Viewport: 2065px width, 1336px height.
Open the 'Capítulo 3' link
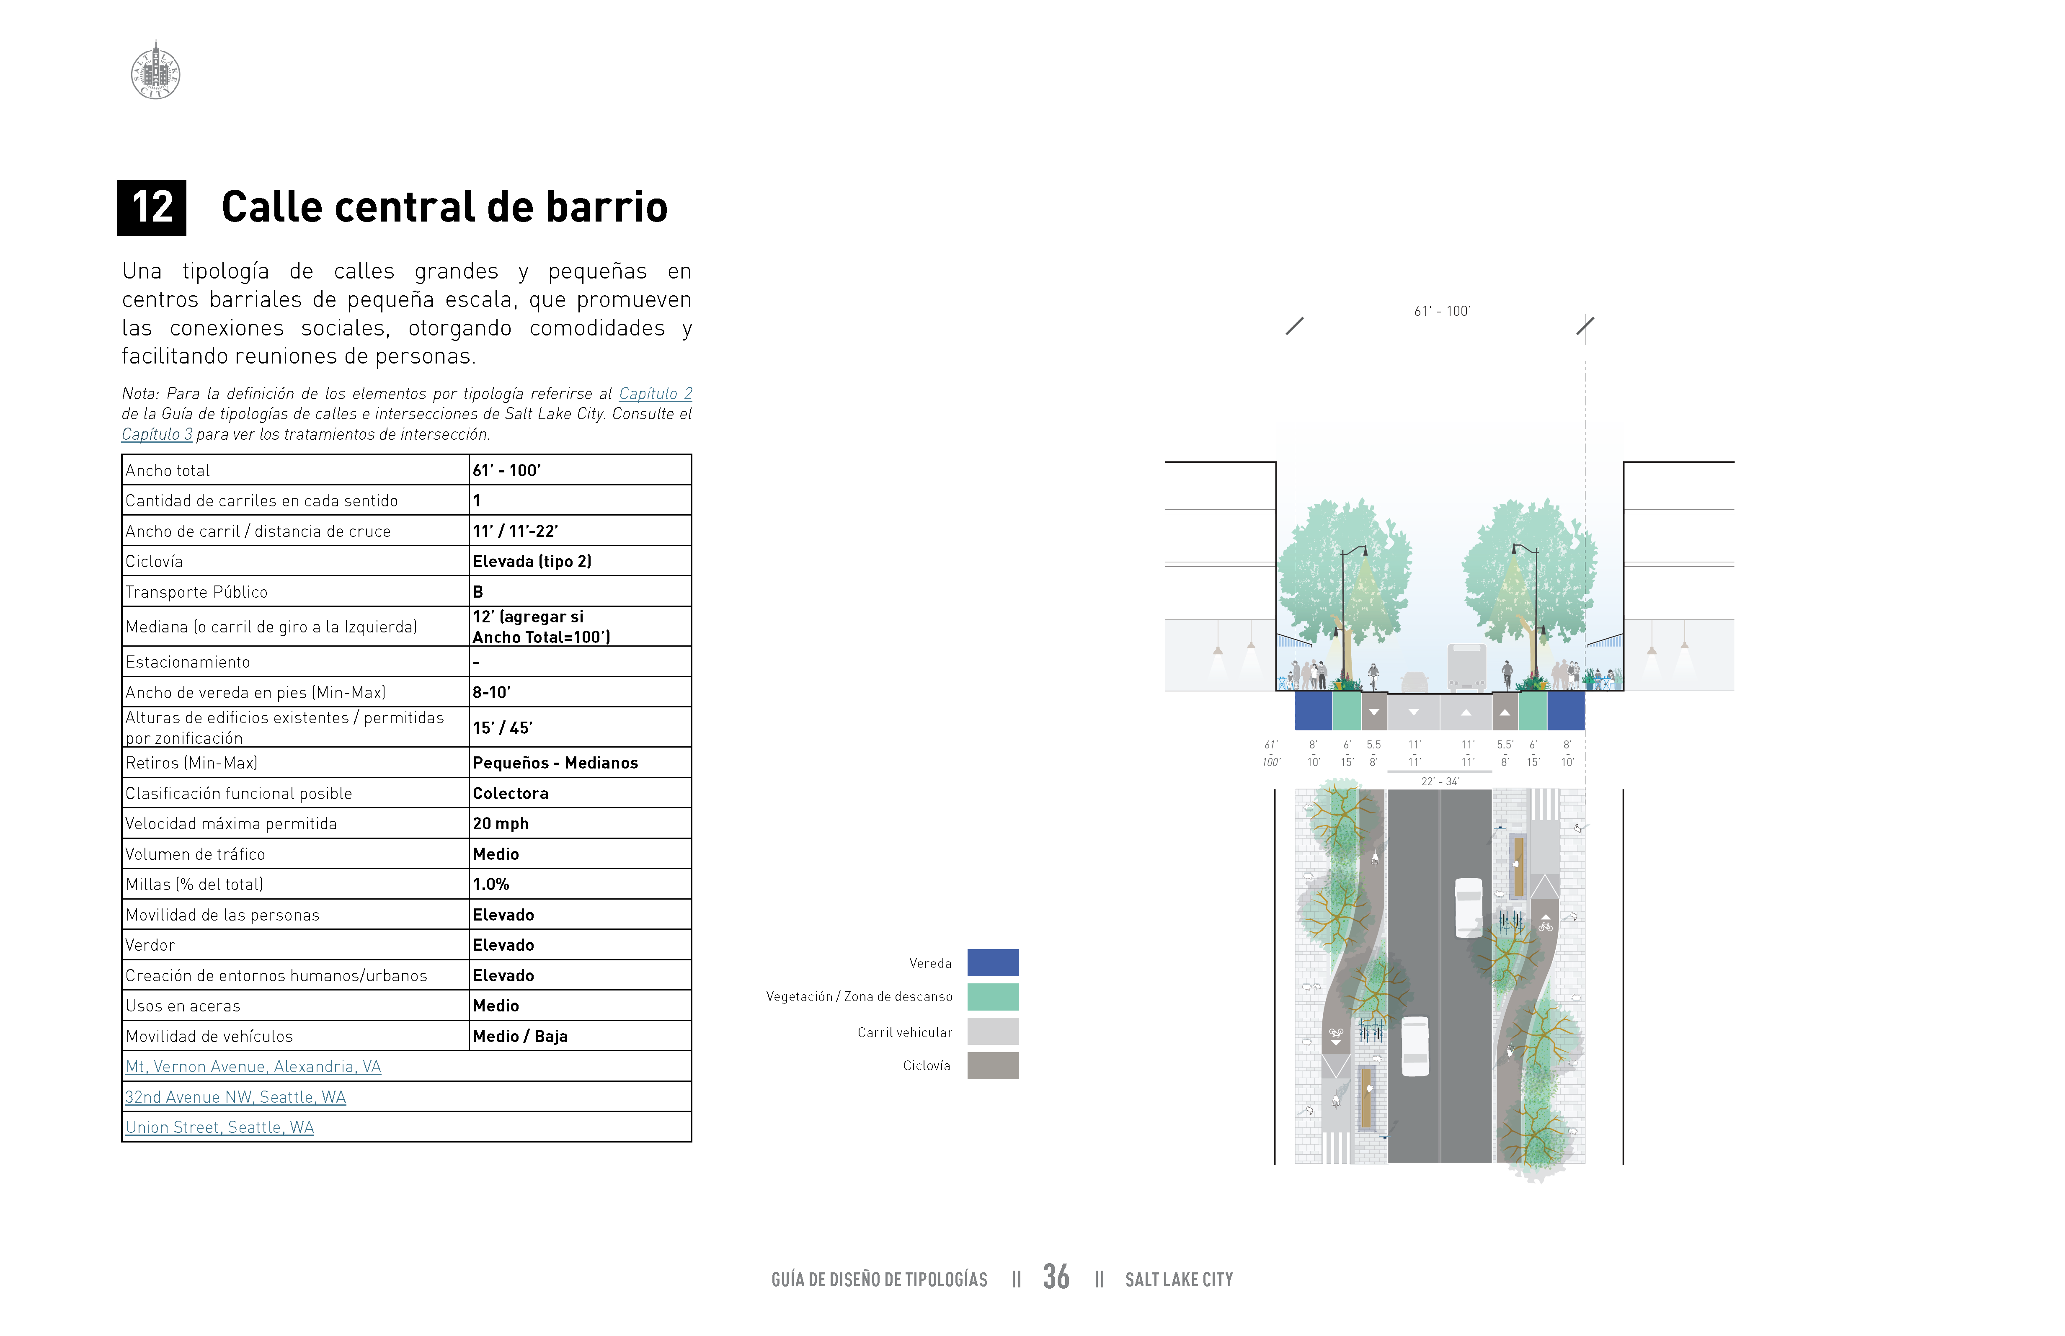(x=157, y=435)
